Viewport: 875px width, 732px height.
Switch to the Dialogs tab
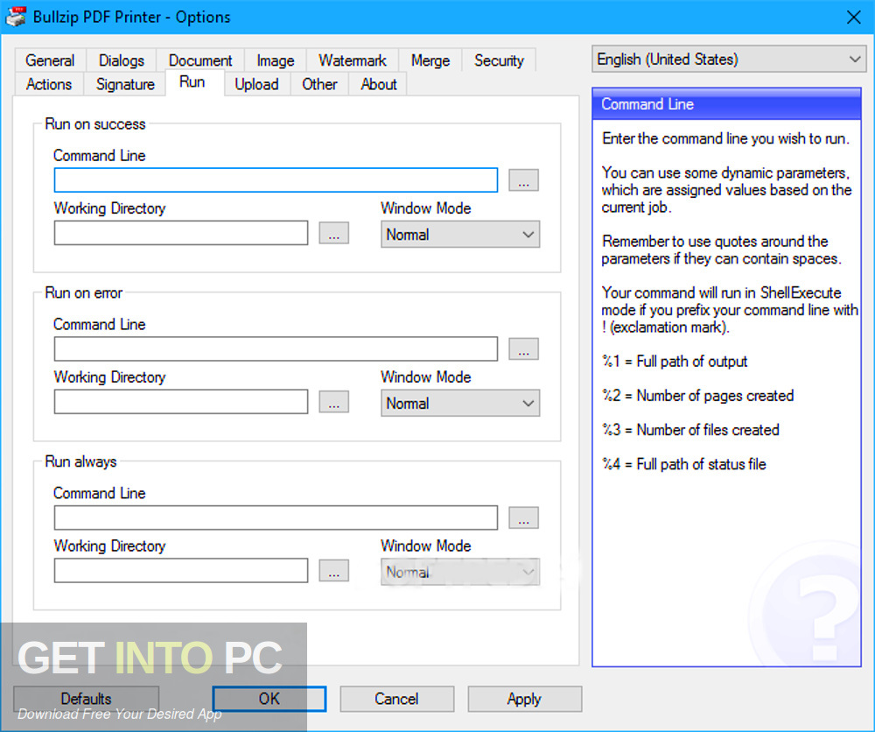(121, 60)
